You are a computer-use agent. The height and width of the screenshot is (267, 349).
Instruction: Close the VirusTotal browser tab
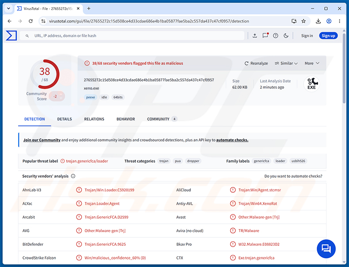coord(78,8)
